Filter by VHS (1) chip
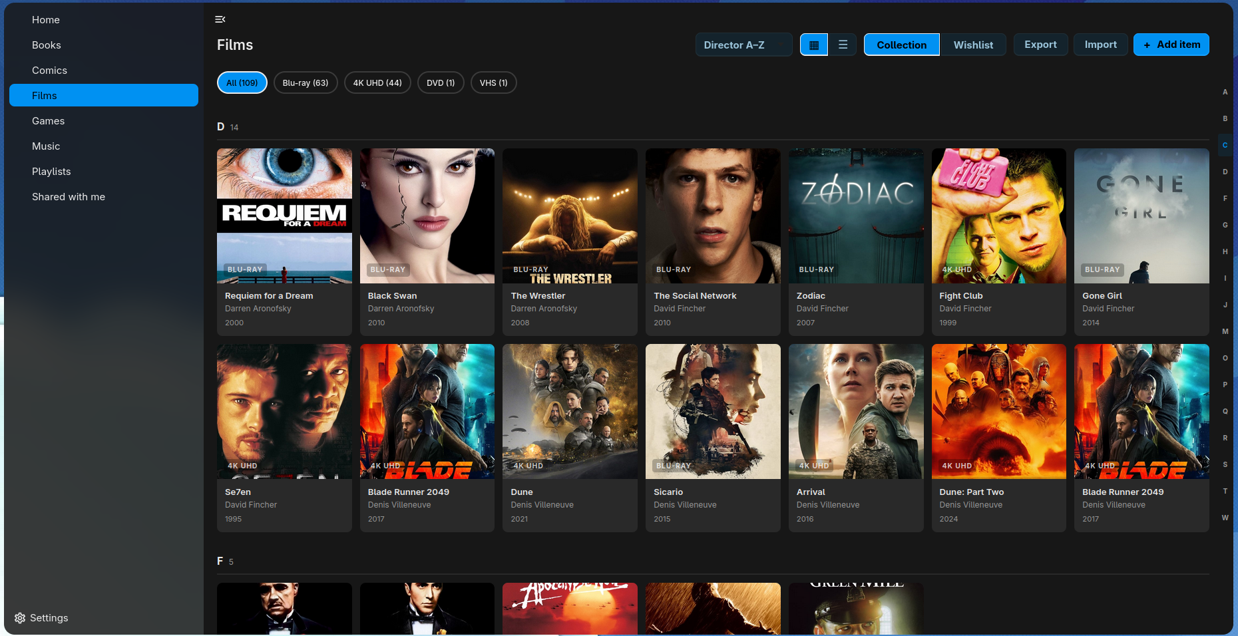 coord(494,82)
